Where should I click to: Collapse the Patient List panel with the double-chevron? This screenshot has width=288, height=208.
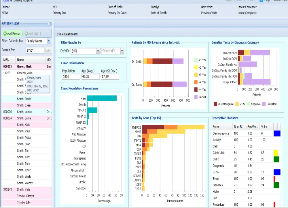coord(50,23)
